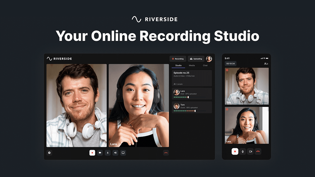
Task: Click the Recording status button
Action: coord(178,59)
